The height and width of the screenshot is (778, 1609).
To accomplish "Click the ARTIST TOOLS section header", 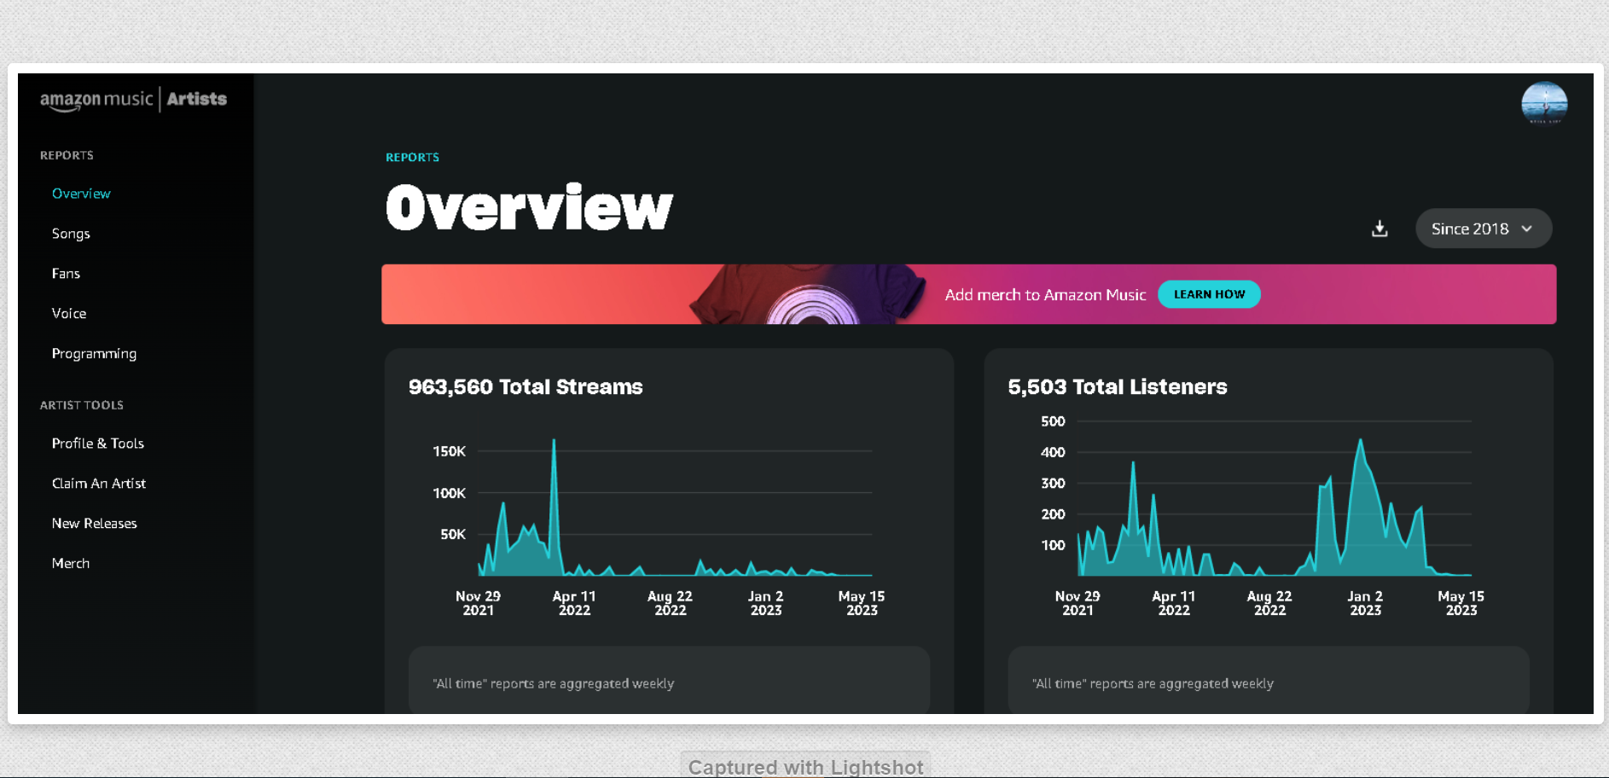I will [x=82, y=405].
